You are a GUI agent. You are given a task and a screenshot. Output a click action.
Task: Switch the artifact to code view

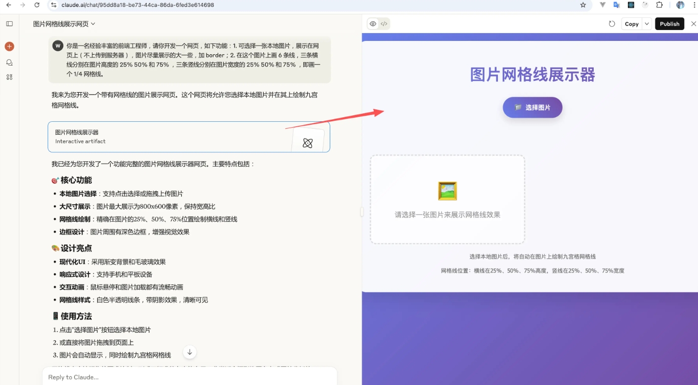[384, 24]
